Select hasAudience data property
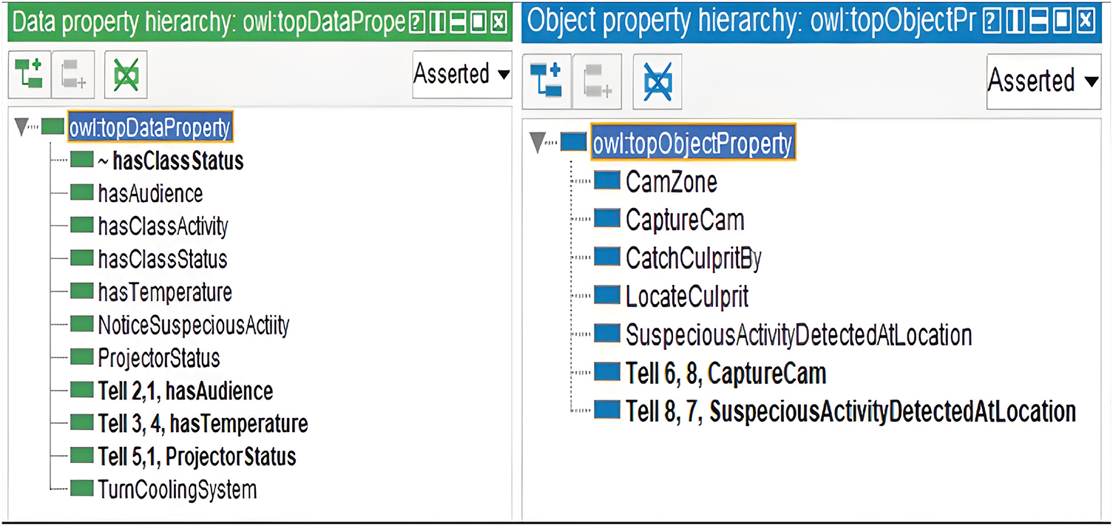The width and height of the screenshot is (1113, 526). point(149,194)
